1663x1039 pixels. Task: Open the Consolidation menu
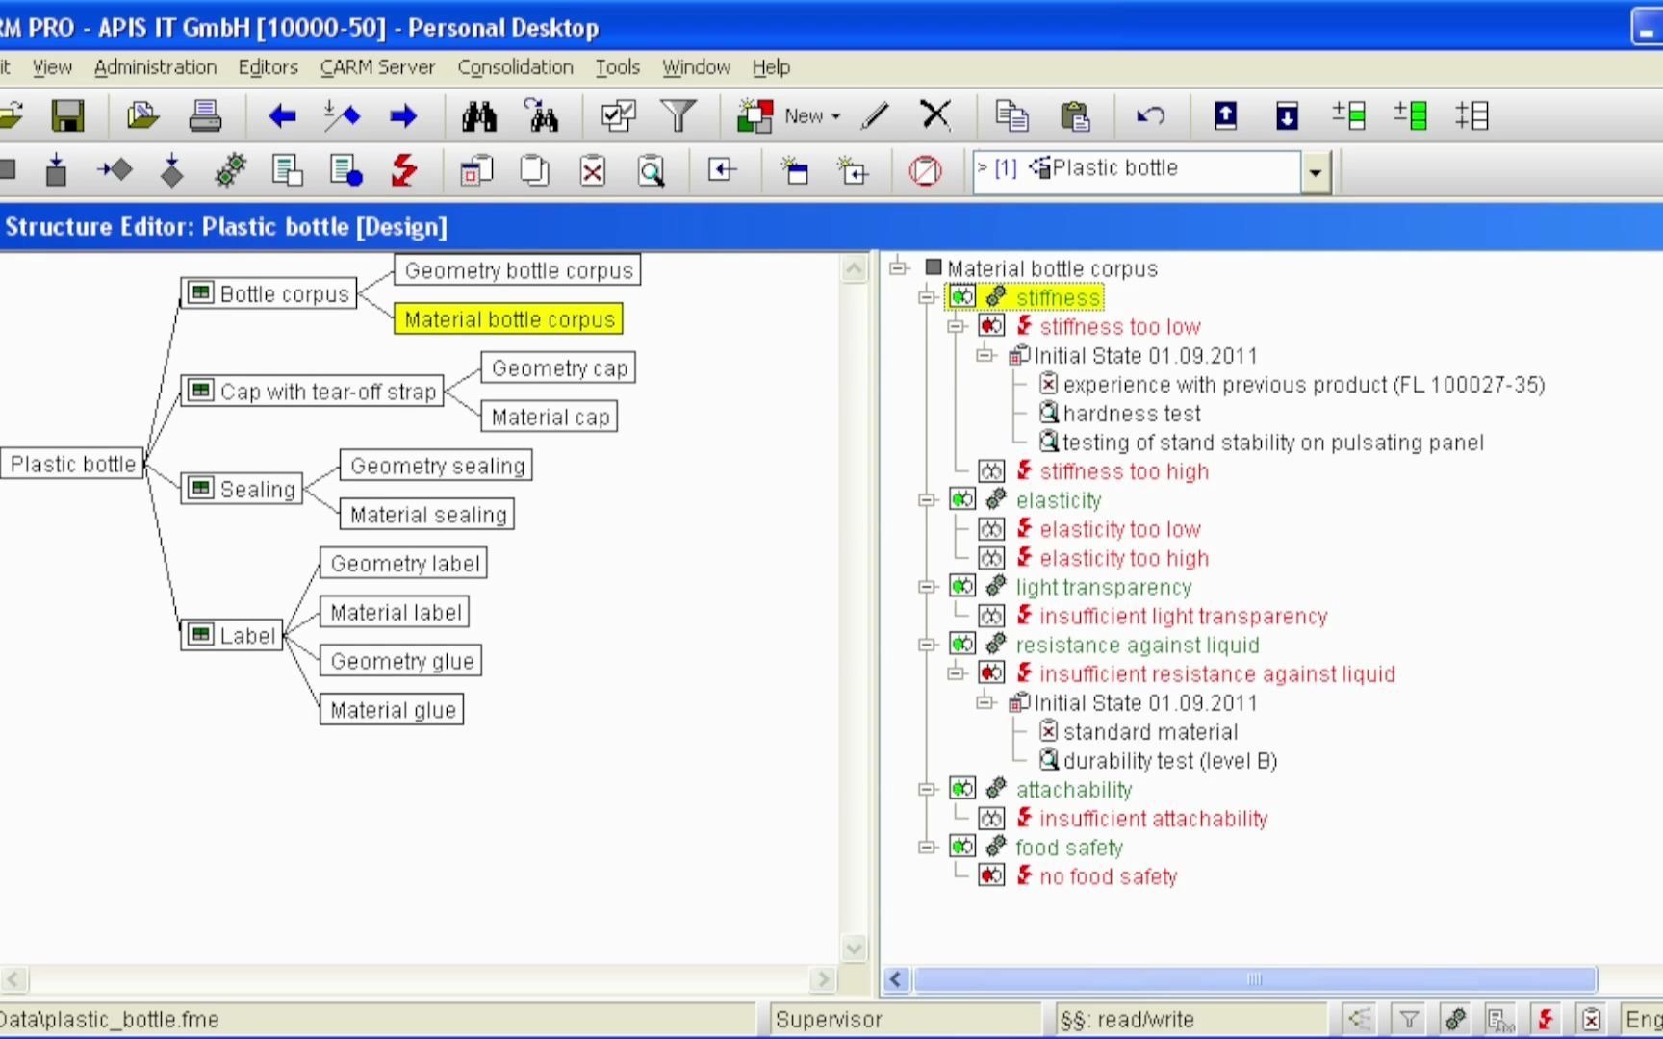(516, 67)
